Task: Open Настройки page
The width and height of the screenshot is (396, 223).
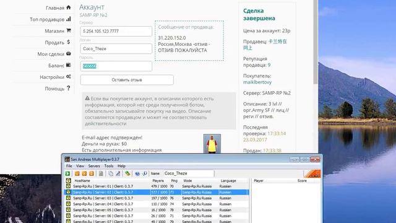Action: 52,77
